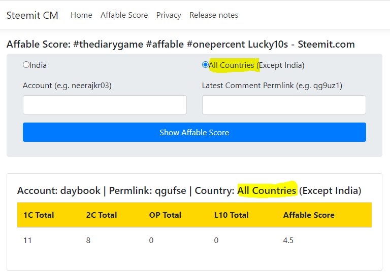The height and width of the screenshot is (278, 390).
Task: Click the 1C Total value 11
Action: [27, 241]
